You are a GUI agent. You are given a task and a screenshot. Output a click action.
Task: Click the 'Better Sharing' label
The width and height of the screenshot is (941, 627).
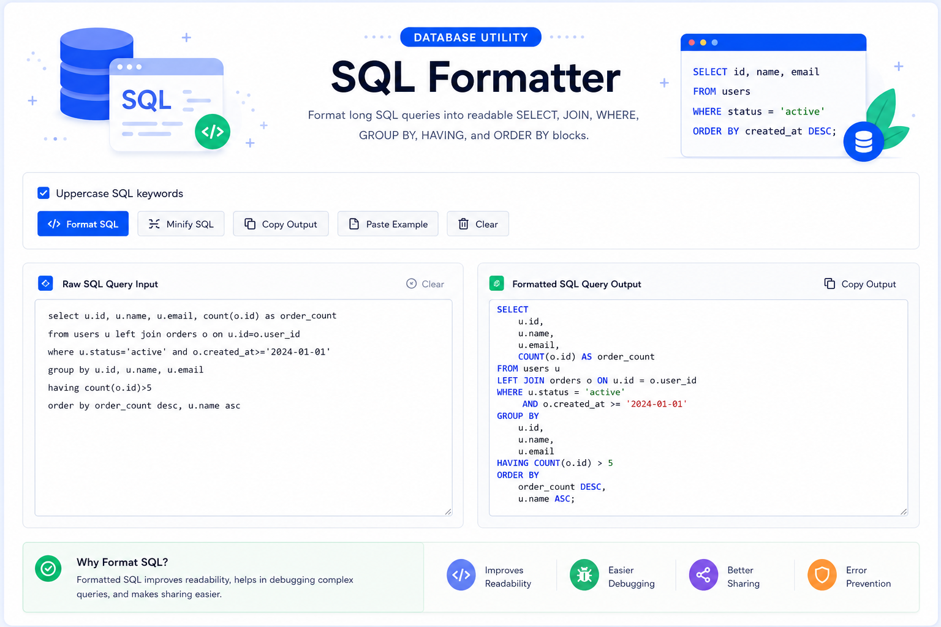click(x=743, y=577)
